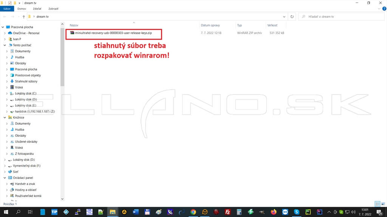Viewport: 387px width, 217px height.
Task: Open Firefox from taskbar
Action: click(x=274, y=212)
